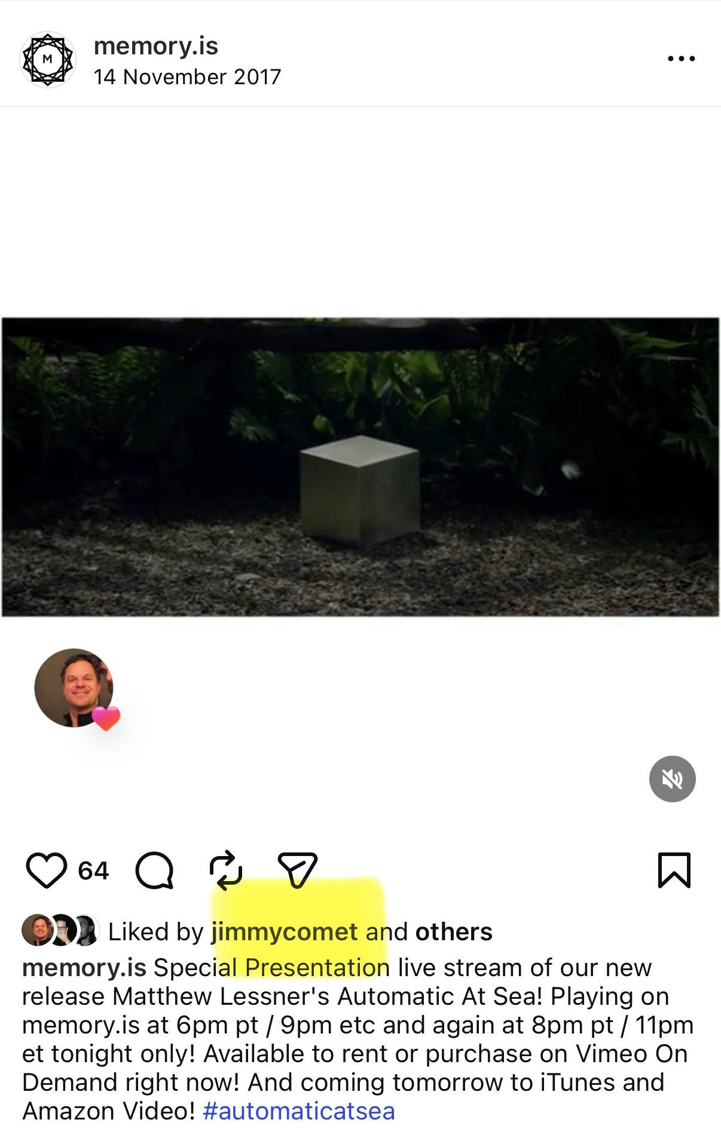The width and height of the screenshot is (721, 1138).
Task: Like the post with the heart icon
Action: [47, 870]
